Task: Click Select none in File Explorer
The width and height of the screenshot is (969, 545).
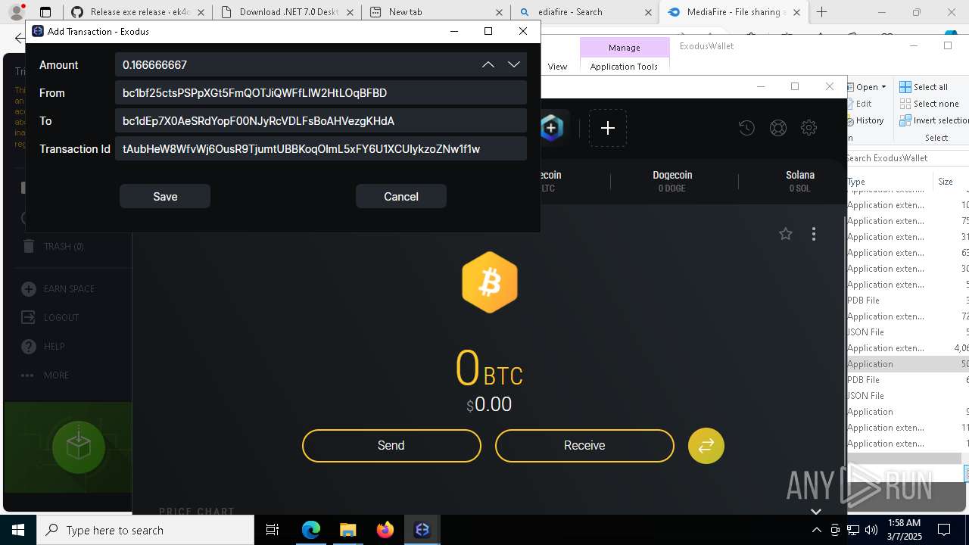Action: tap(929, 104)
